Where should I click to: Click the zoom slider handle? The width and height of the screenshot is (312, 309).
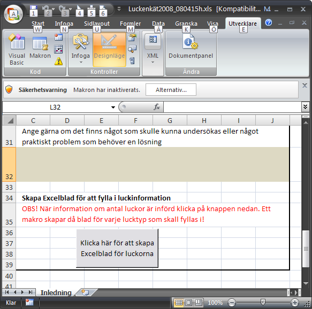(x=263, y=303)
